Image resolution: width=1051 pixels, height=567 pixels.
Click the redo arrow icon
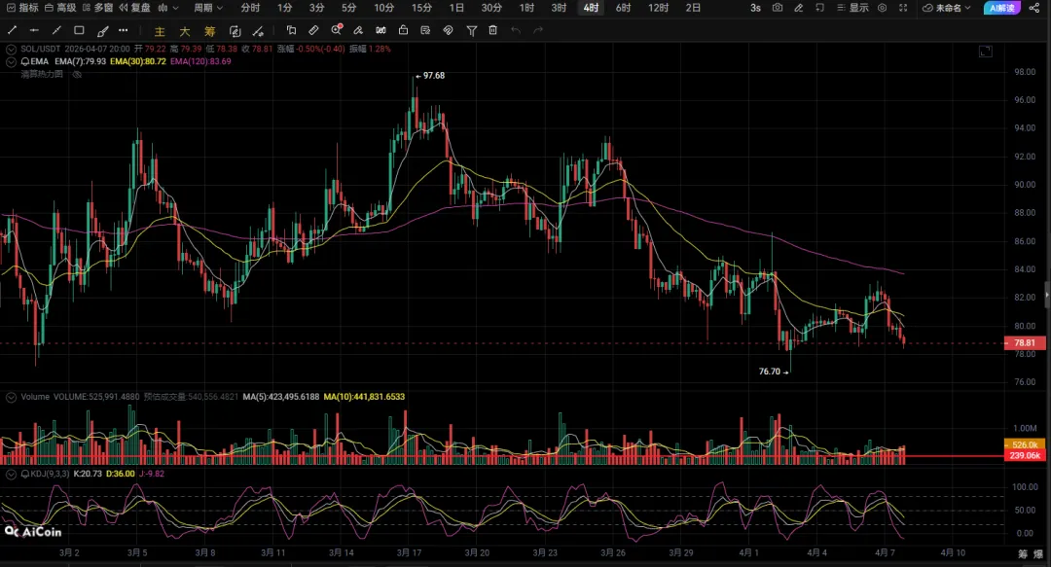pos(538,30)
